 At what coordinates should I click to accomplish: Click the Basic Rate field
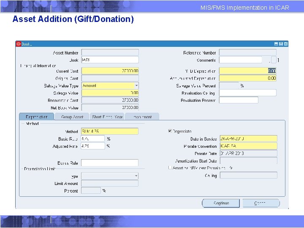tap(93, 138)
